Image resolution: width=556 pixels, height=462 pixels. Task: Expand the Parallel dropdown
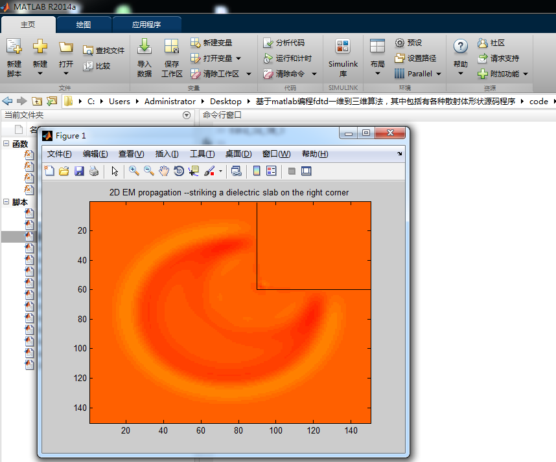(439, 74)
